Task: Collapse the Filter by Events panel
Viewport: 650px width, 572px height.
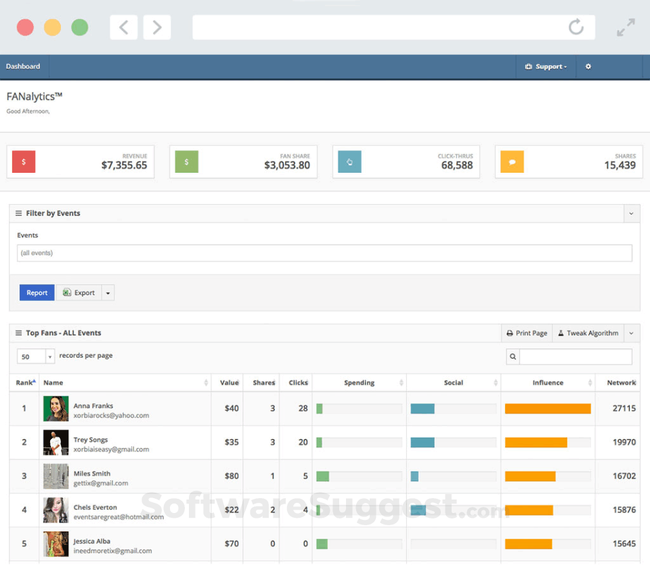Action: [x=631, y=213]
